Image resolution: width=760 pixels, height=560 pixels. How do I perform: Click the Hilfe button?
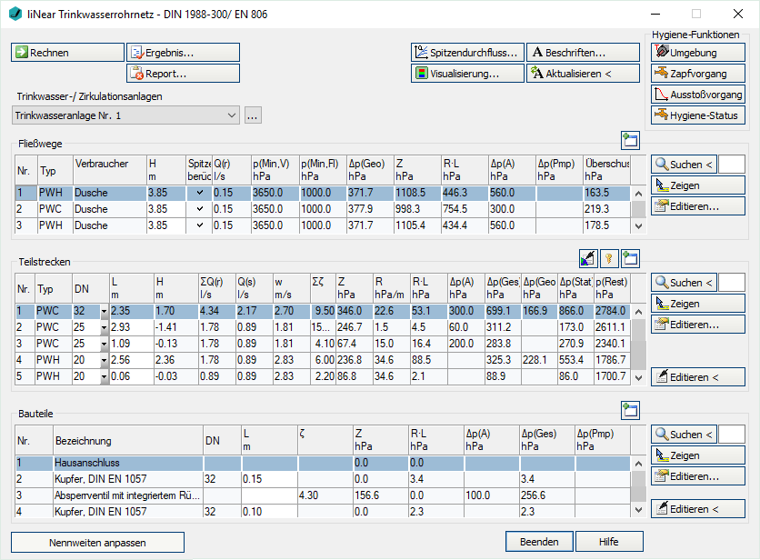click(609, 542)
